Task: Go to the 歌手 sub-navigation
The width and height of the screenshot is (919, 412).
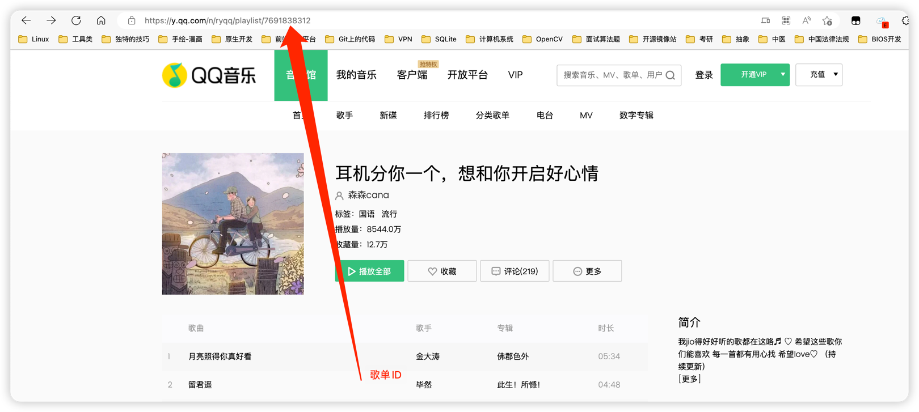Action: click(344, 116)
